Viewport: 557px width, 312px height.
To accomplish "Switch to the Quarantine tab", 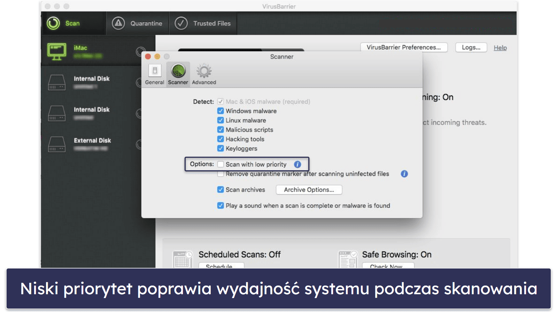I will pos(138,23).
